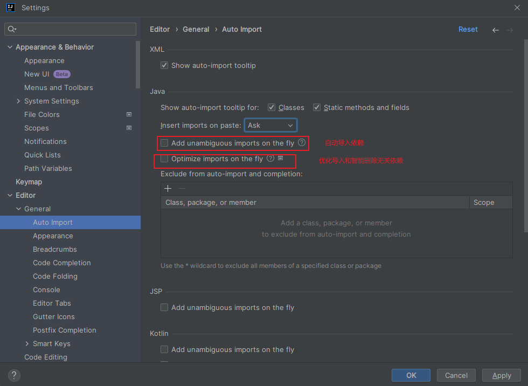
Task: Collapse Appearance & Behavior section
Action: pos(10,47)
